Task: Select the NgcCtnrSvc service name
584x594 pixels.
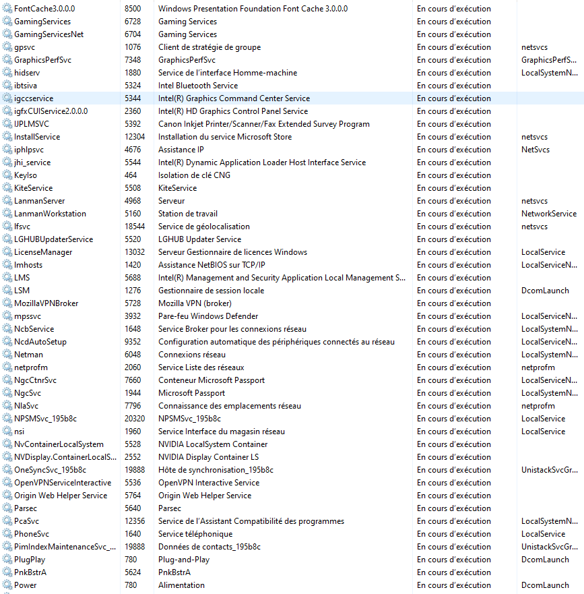Action: click(x=35, y=380)
